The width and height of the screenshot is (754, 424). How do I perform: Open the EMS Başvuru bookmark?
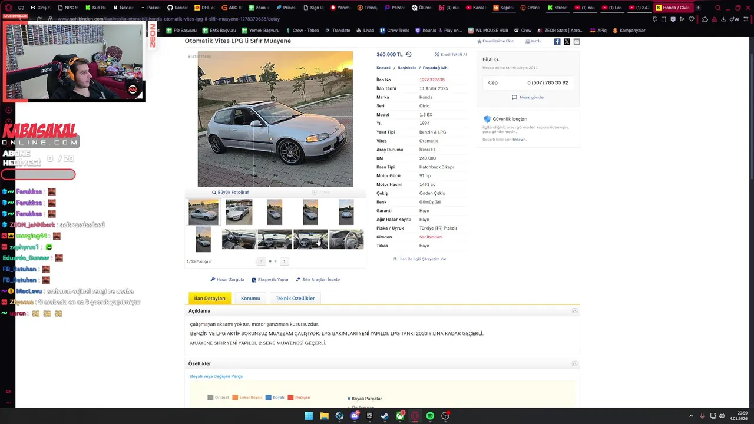tap(219, 31)
